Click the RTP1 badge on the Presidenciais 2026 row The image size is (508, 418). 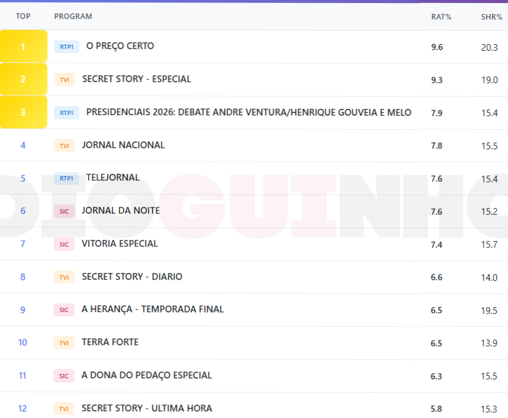66,113
